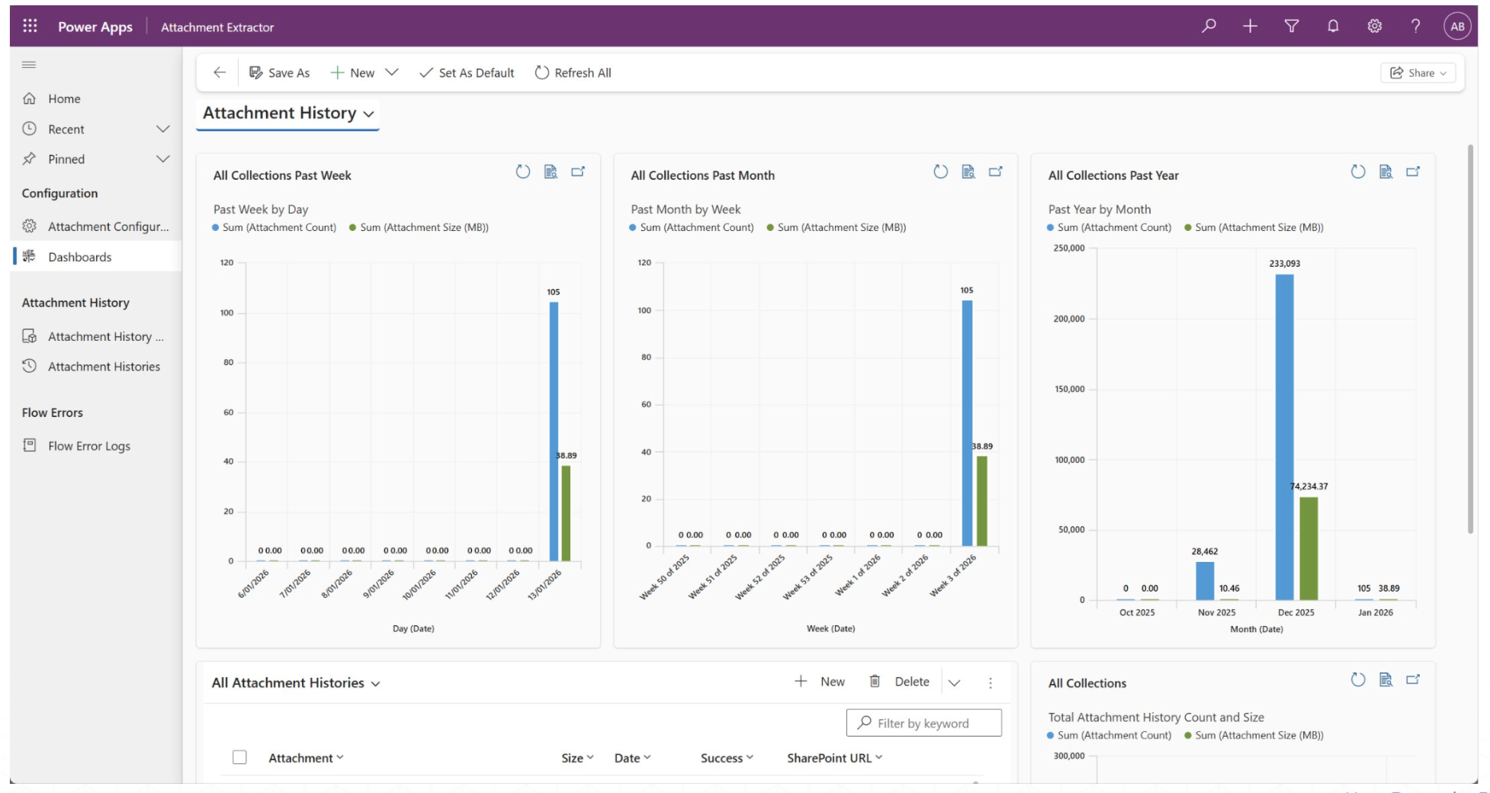
Task: Refresh the All Collections Past Week chart
Action: [x=522, y=172]
